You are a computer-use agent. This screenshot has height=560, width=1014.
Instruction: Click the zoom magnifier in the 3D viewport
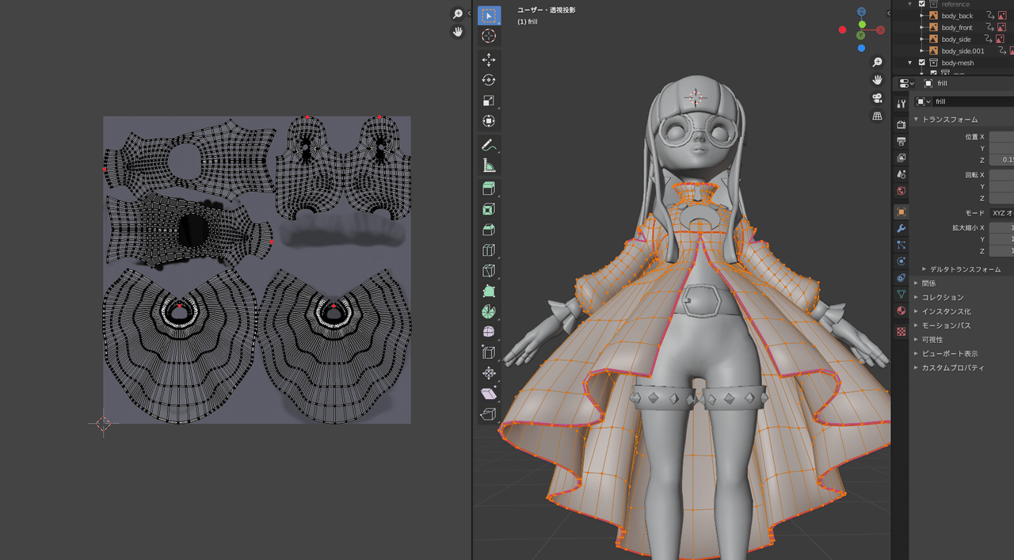(877, 62)
